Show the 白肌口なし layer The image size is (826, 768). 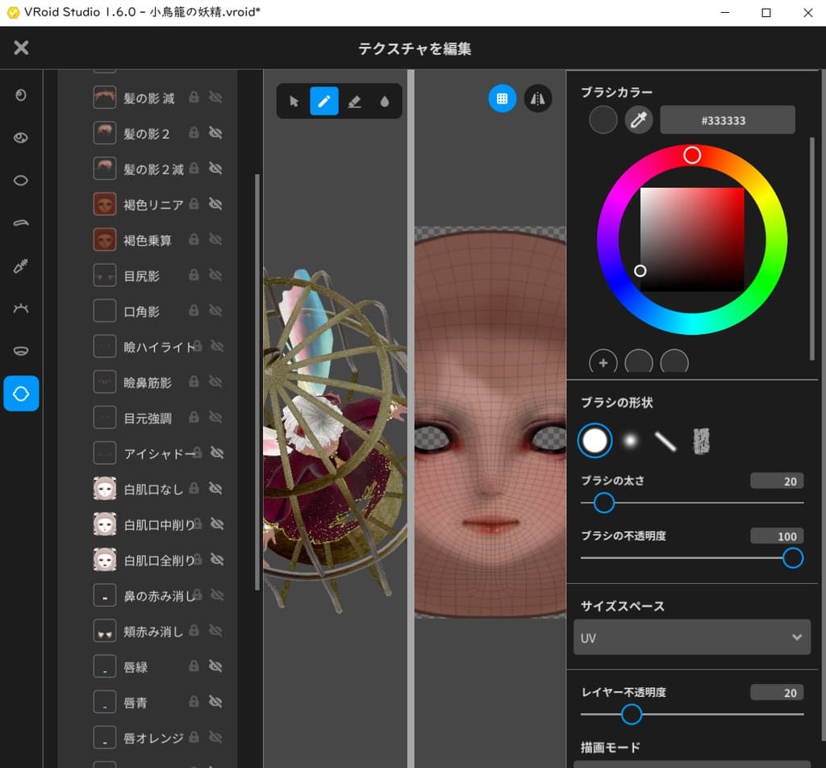[x=215, y=488]
